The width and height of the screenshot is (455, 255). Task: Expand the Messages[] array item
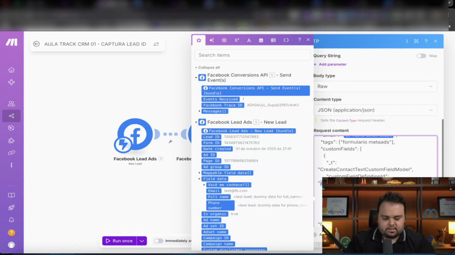[200, 111]
